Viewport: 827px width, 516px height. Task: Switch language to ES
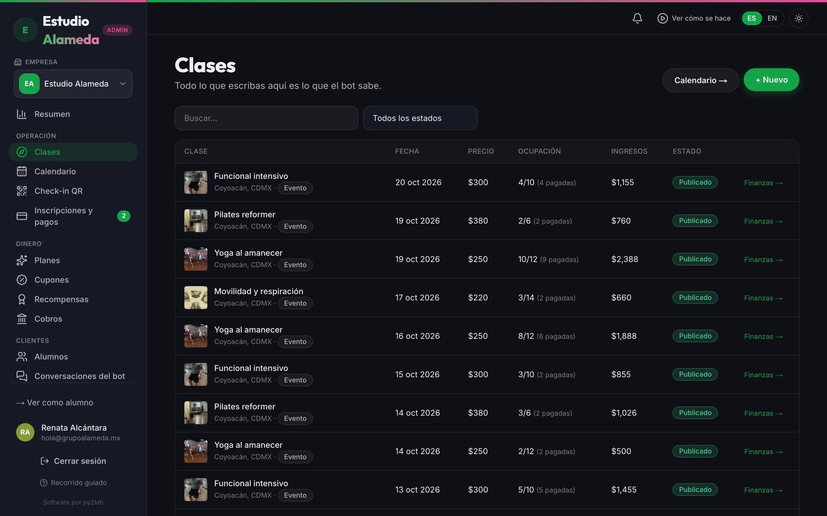click(752, 18)
